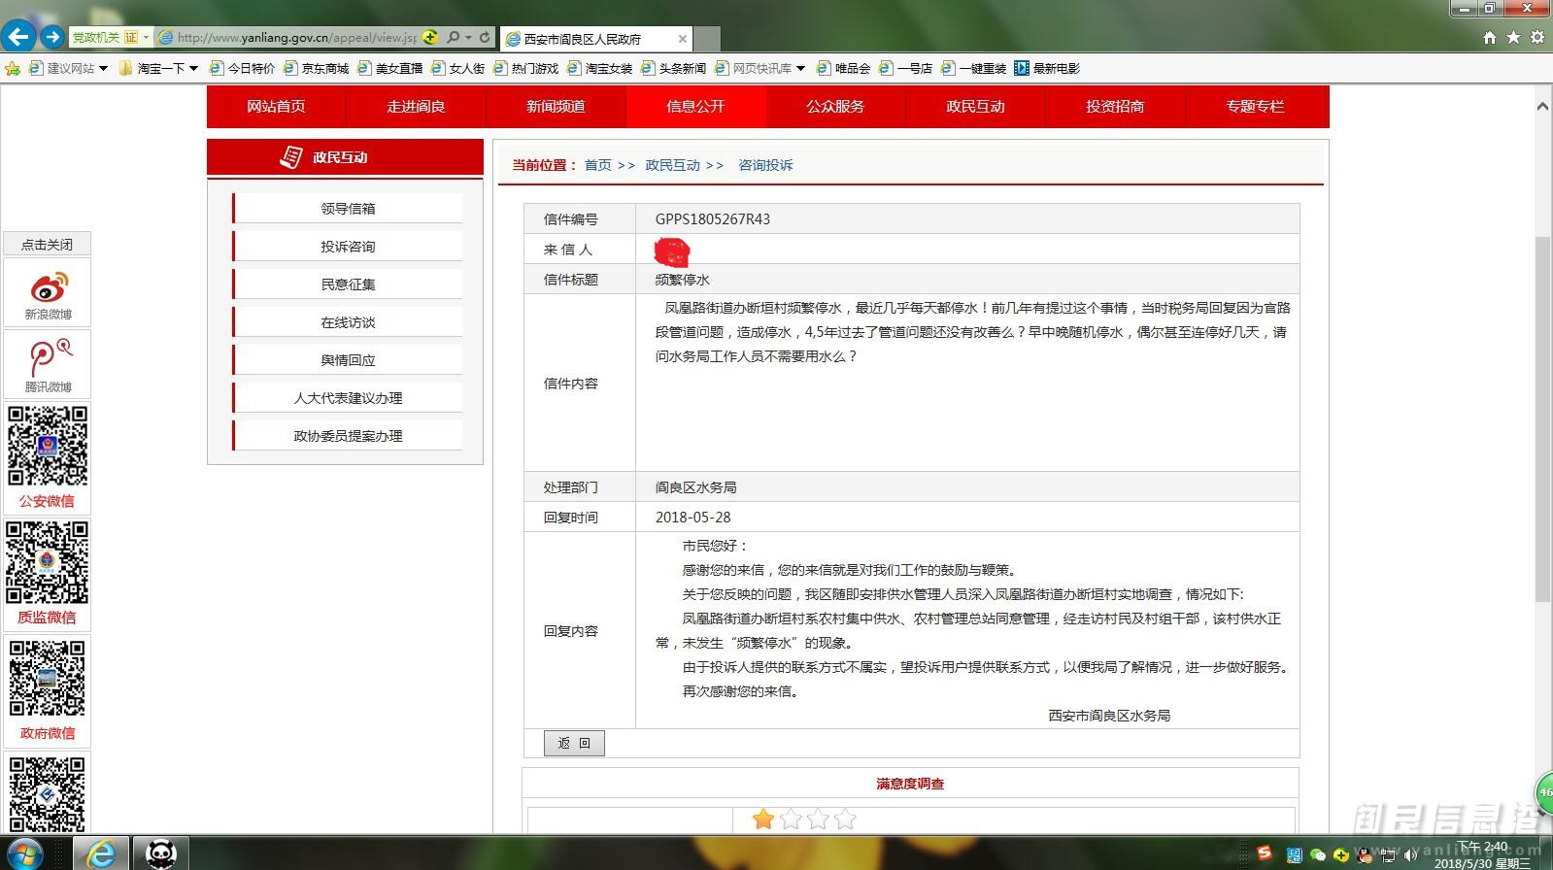Go back with the browser back arrow
Image resolution: width=1553 pixels, height=870 pixels.
coord(19,38)
